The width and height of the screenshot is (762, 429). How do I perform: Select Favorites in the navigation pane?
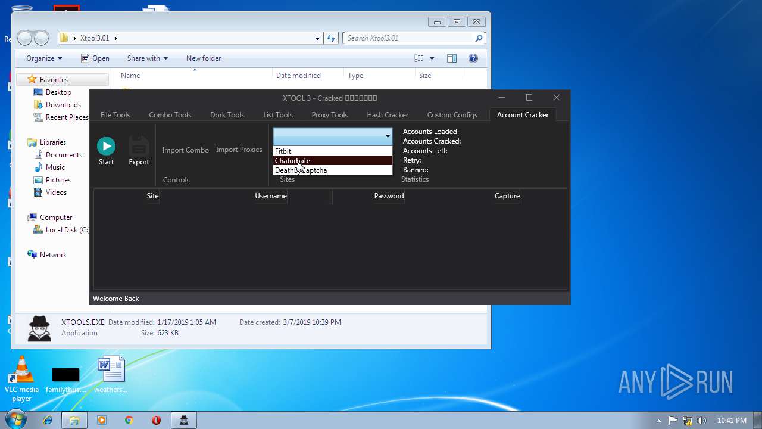click(54, 80)
